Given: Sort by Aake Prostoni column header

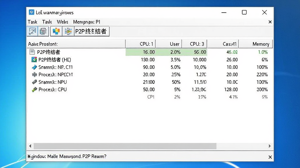Looking at the screenshot, I should [x=76, y=44].
